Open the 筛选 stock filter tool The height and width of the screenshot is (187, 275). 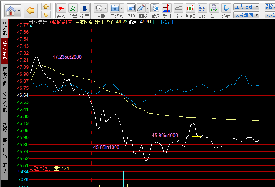tap(155, 11)
